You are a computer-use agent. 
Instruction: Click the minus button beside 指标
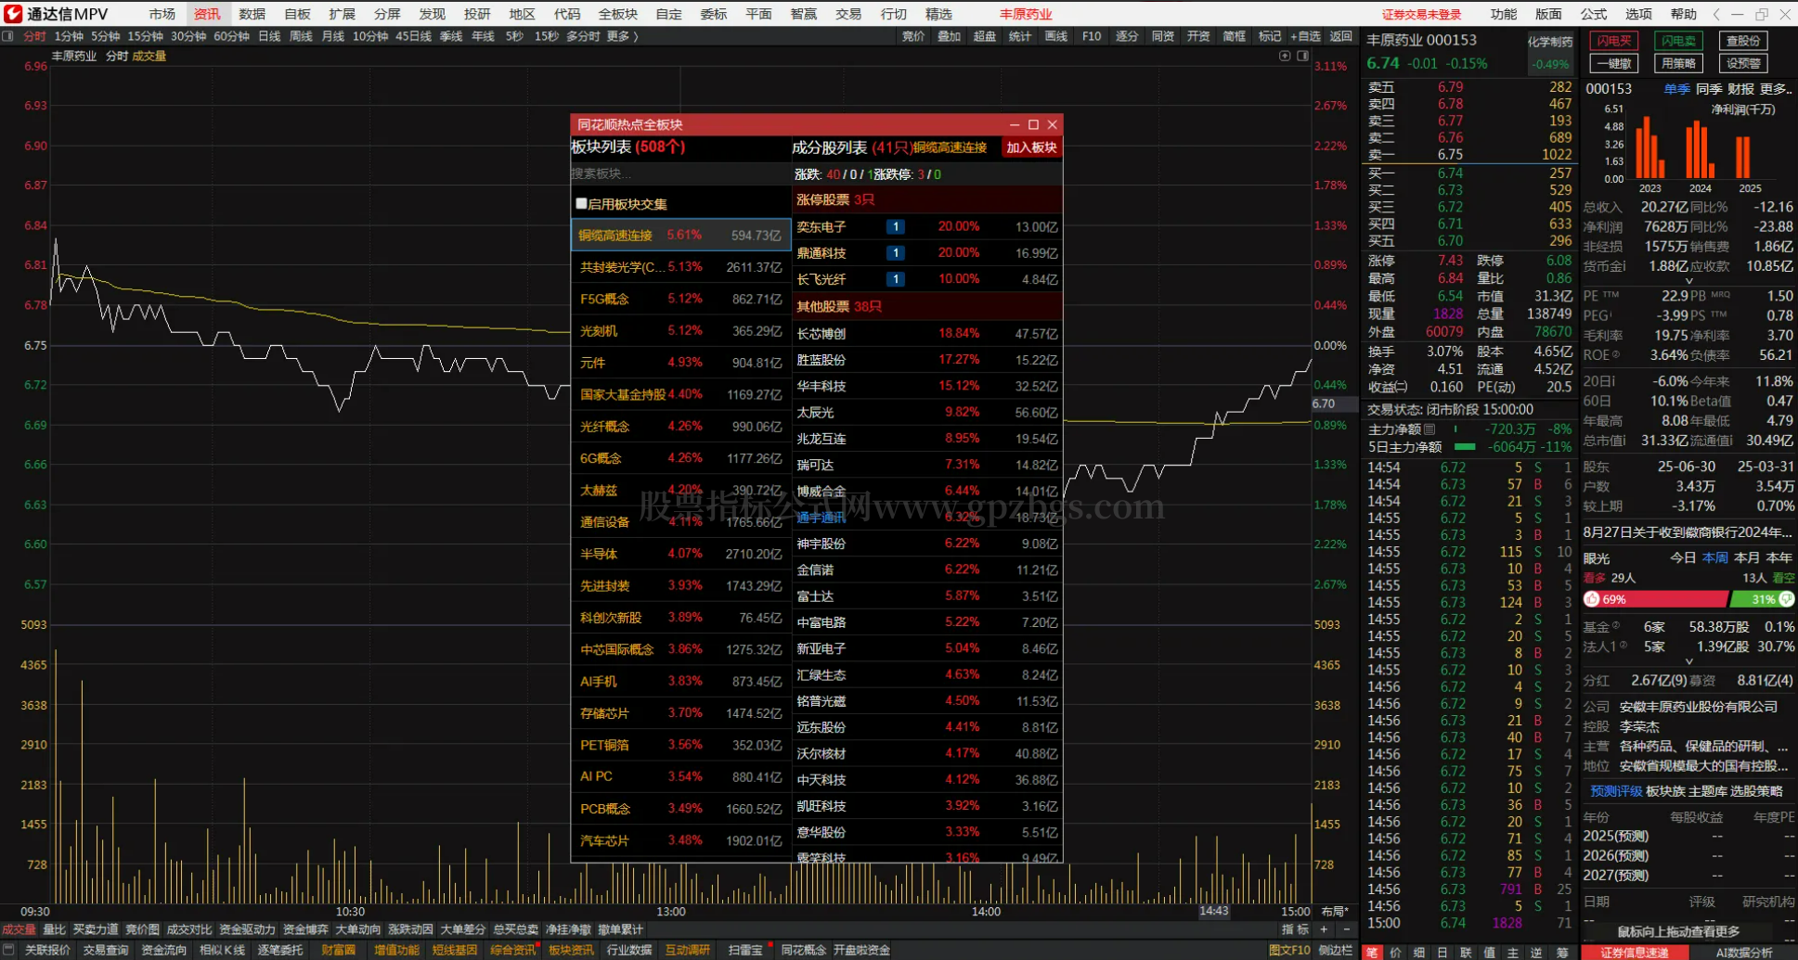pos(1346,929)
